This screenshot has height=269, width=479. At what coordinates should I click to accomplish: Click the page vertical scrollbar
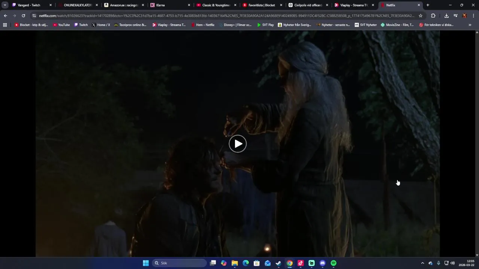tap(477, 144)
